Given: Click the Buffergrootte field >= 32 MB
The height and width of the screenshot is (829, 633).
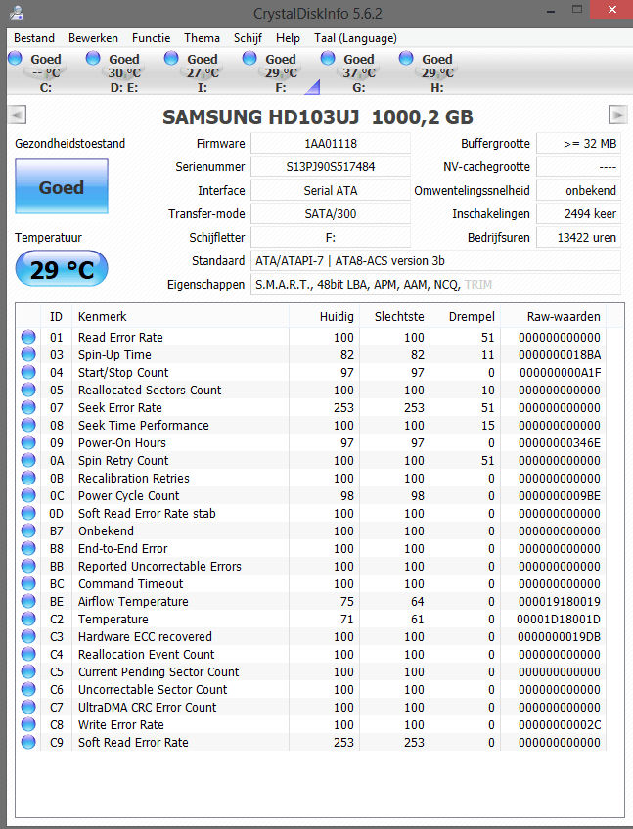Looking at the screenshot, I should [x=578, y=143].
